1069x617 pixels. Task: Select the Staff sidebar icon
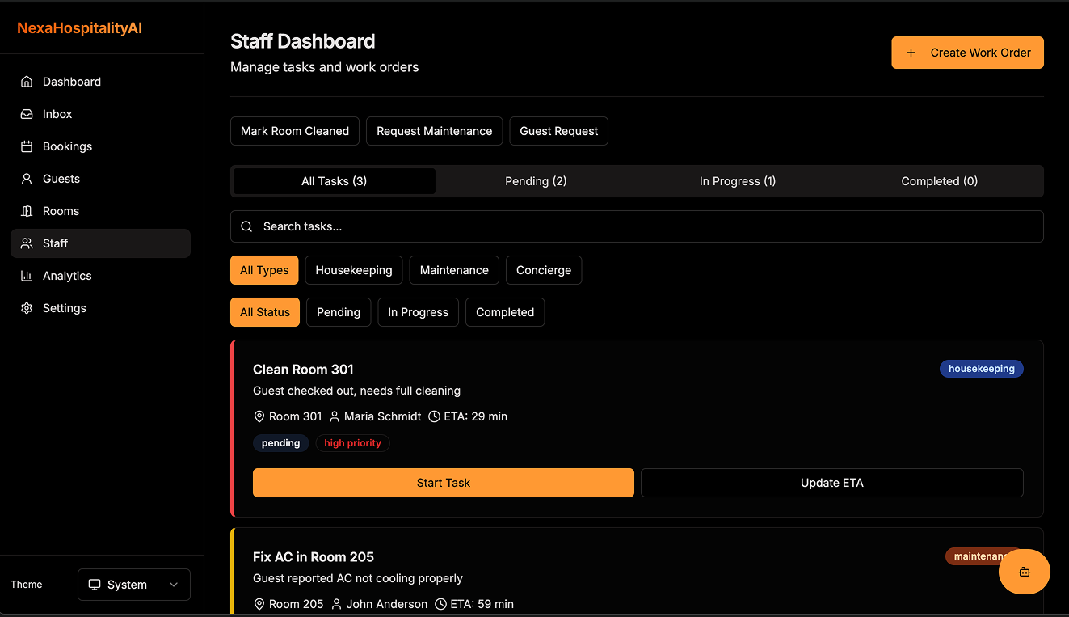pyautogui.click(x=27, y=243)
